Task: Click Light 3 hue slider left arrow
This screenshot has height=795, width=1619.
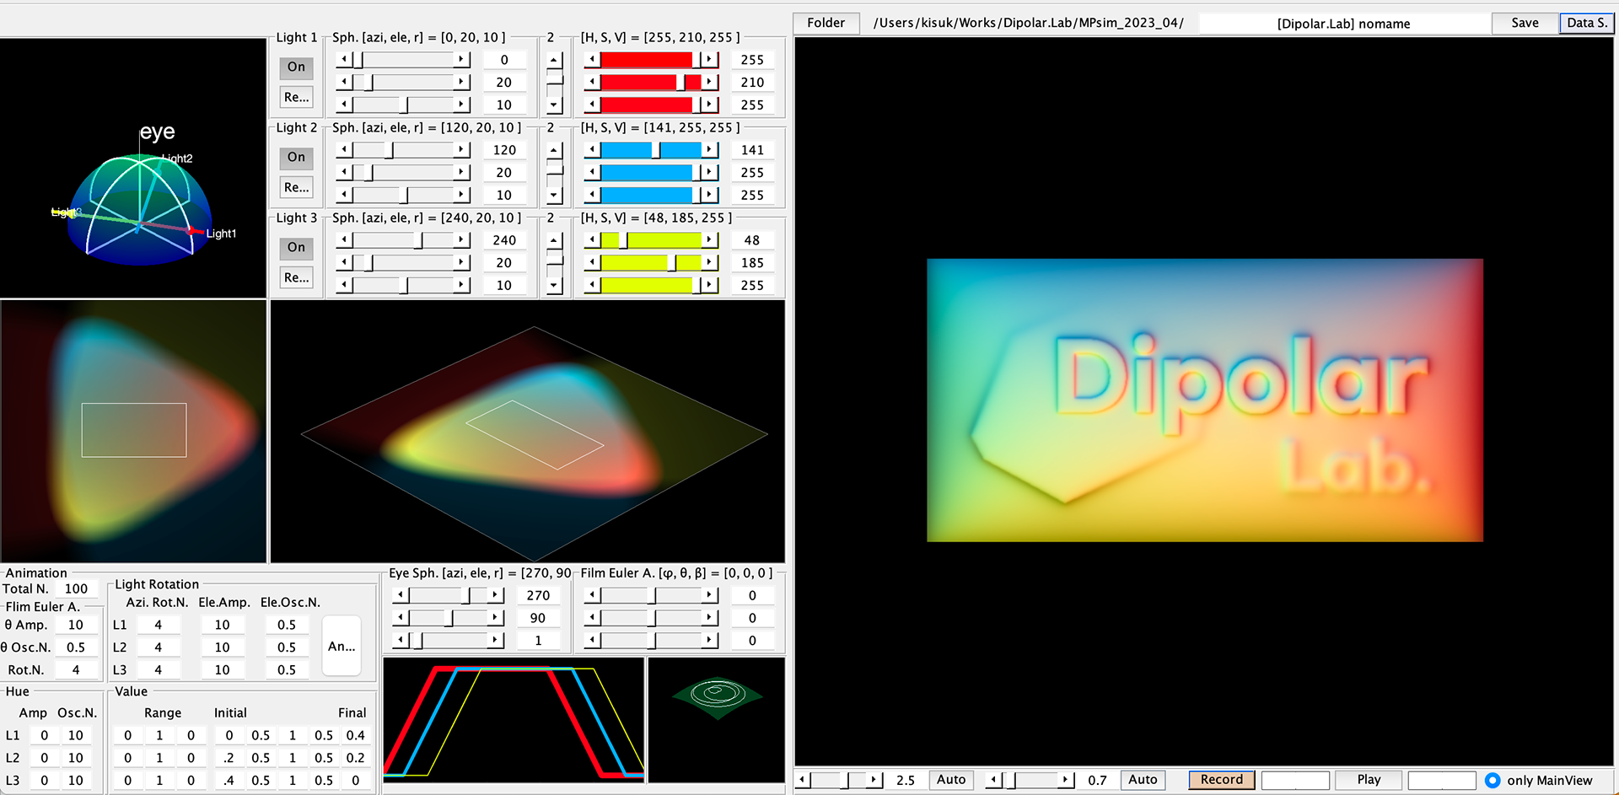Action: pos(592,240)
